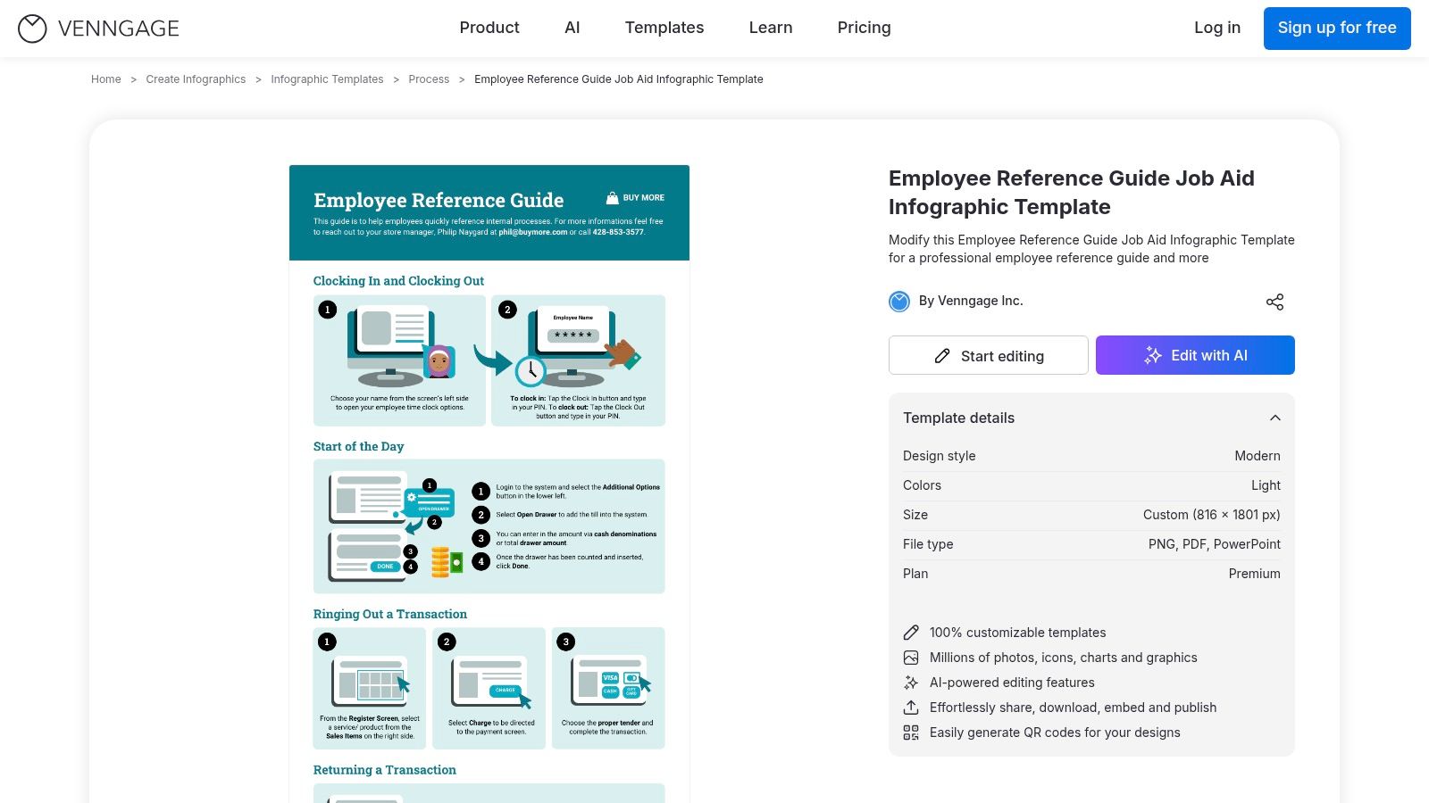Screen dimensions: 1429x803
Task: Click the VENNGAGE wordmark
Action: pos(119,29)
